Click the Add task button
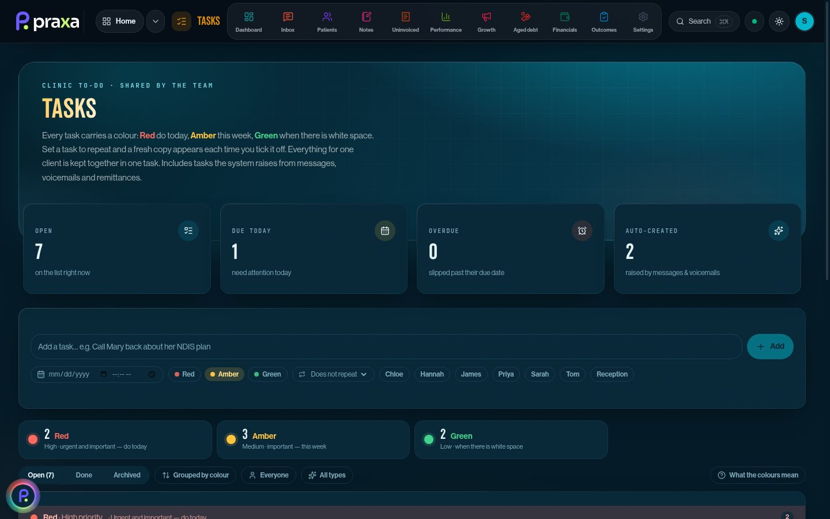The width and height of the screenshot is (830, 519). 770,347
